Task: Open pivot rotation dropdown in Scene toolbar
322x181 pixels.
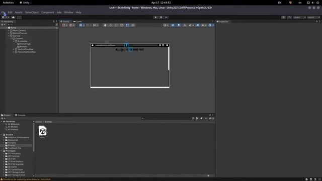Action: 72,25
